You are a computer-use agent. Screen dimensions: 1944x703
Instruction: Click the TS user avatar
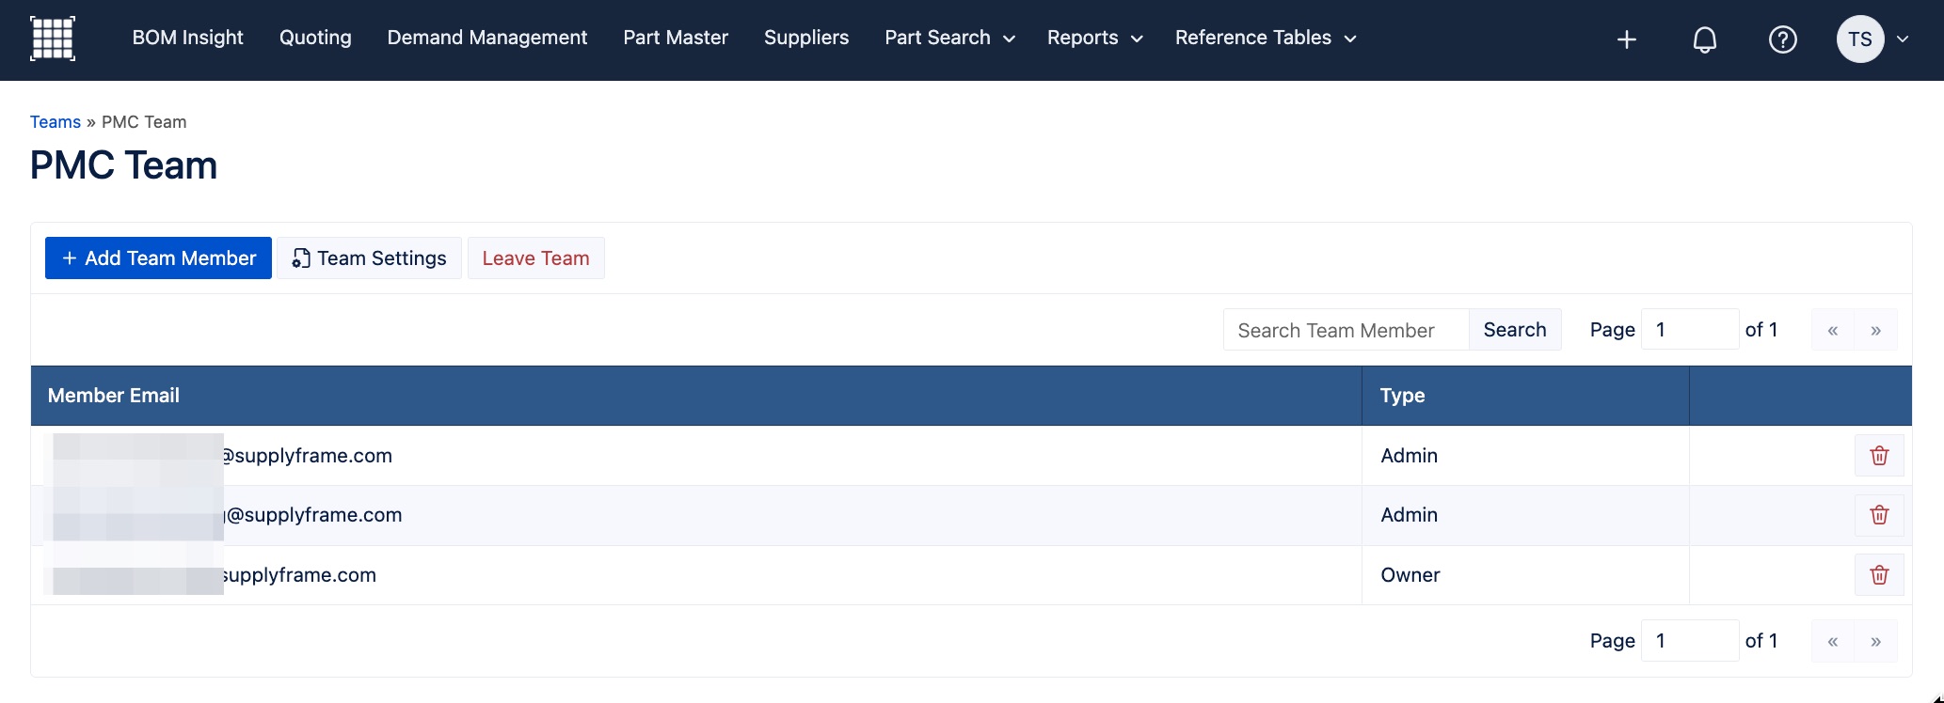pyautogui.click(x=1860, y=39)
